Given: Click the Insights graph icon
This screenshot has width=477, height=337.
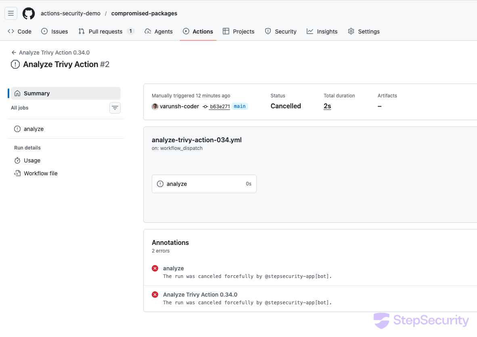Looking at the screenshot, I should pos(310,31).
